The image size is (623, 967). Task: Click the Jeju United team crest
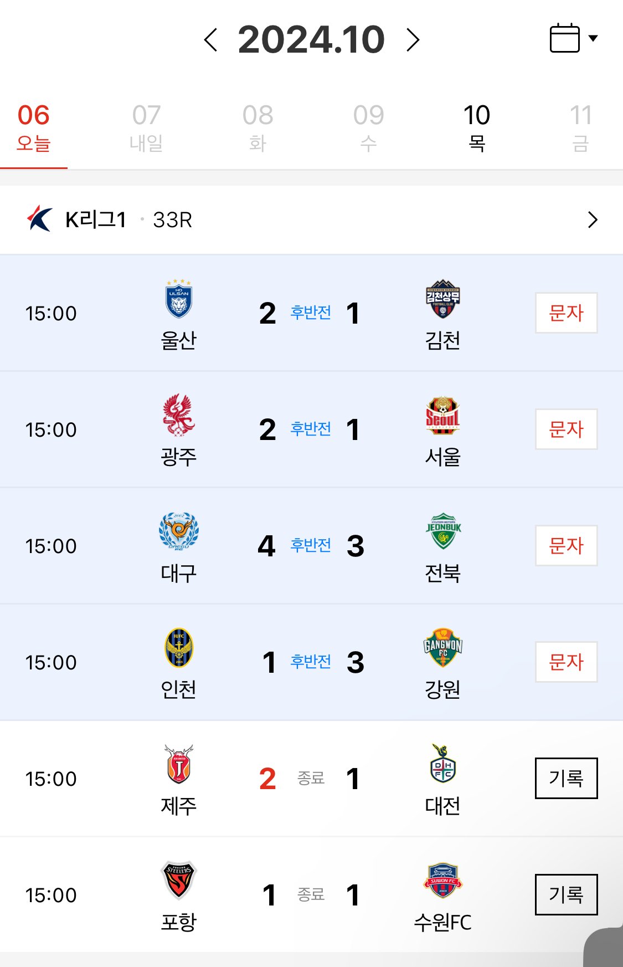coord(178,764)
